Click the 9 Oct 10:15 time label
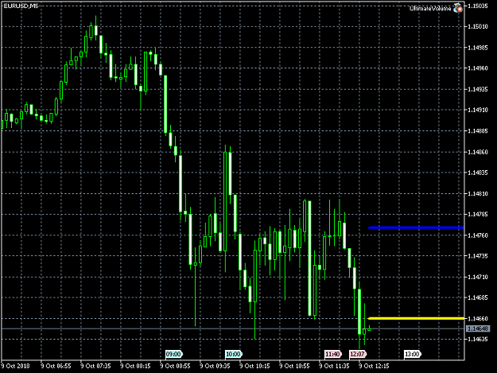The width and height of the screenshot is (497, 373). point(254,366)
